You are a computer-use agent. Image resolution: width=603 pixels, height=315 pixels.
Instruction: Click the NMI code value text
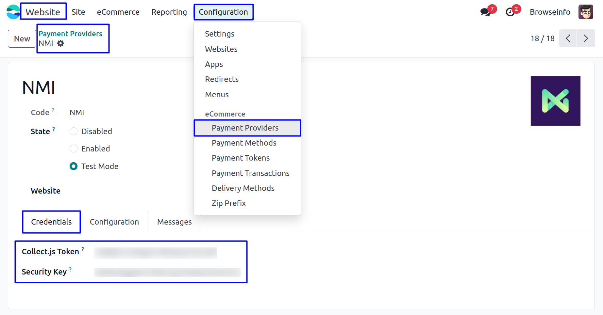(77, 113)
